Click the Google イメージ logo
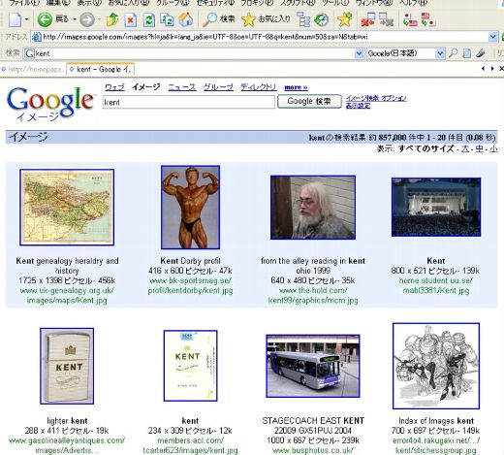The height and width of the screenshot is (455, 504). click(50, 104)
